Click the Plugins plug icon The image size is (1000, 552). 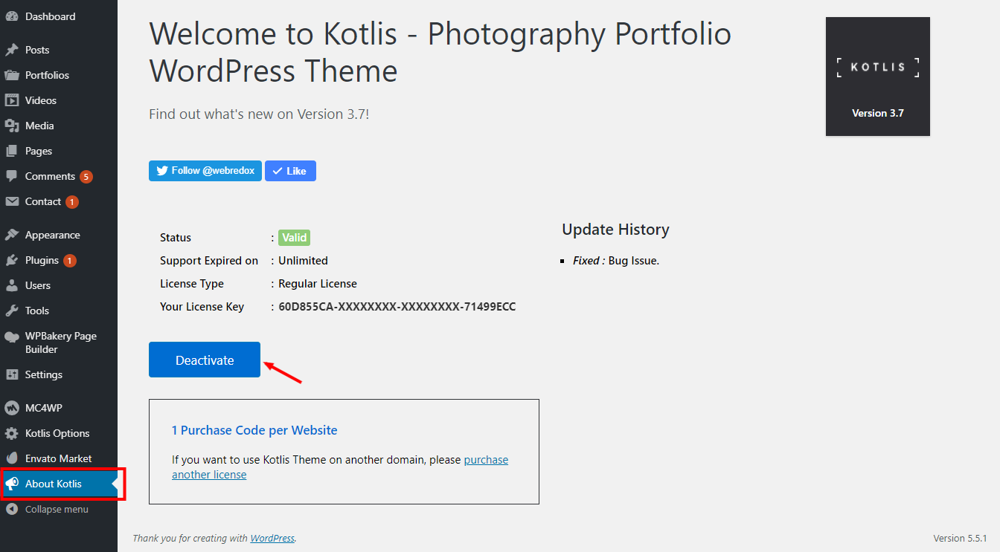(12, 260)
